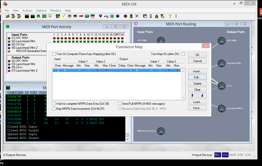Toggle KYB indicator in status bar
The height and width of the screenshot is (166, 262).
click(240, 155)
